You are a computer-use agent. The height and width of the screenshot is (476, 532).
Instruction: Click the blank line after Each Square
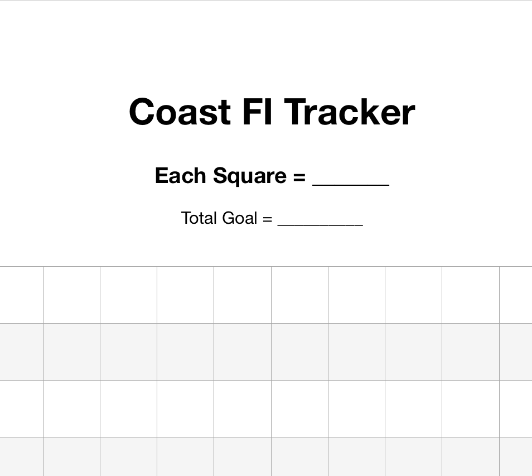tap(350, 179)
